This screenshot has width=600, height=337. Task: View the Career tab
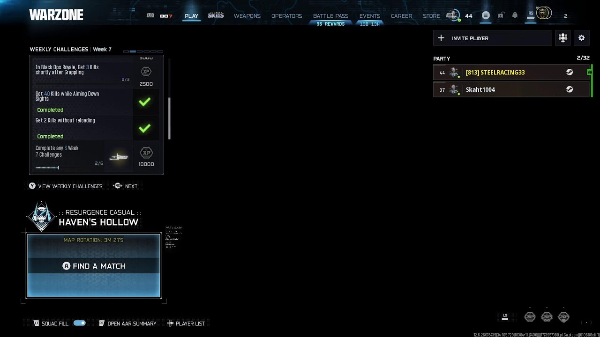click(402, 16)
